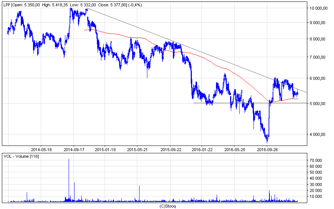This screenshot has height=209, width=334.
Task: Select the 6 000,00 price axis label
Action: 317,78
